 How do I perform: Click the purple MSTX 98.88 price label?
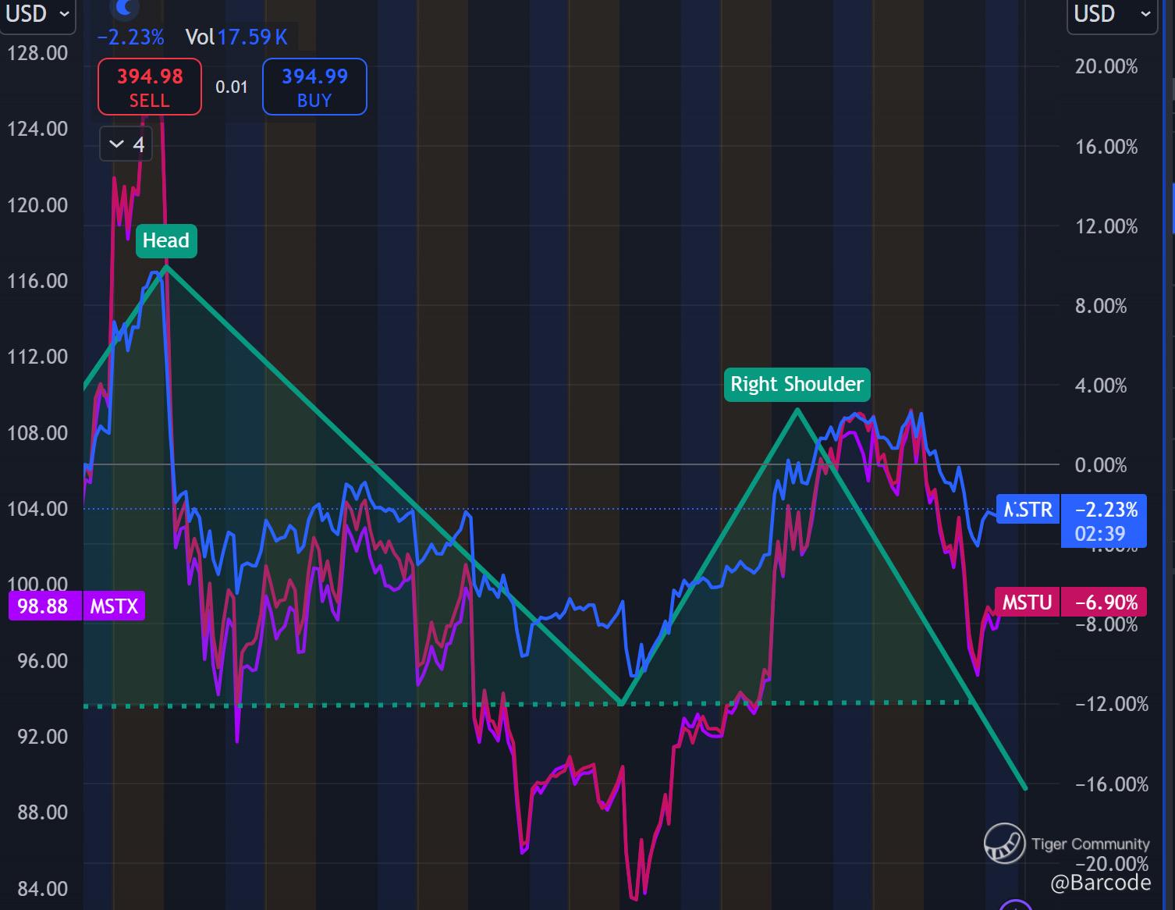[x=76, y=606]
